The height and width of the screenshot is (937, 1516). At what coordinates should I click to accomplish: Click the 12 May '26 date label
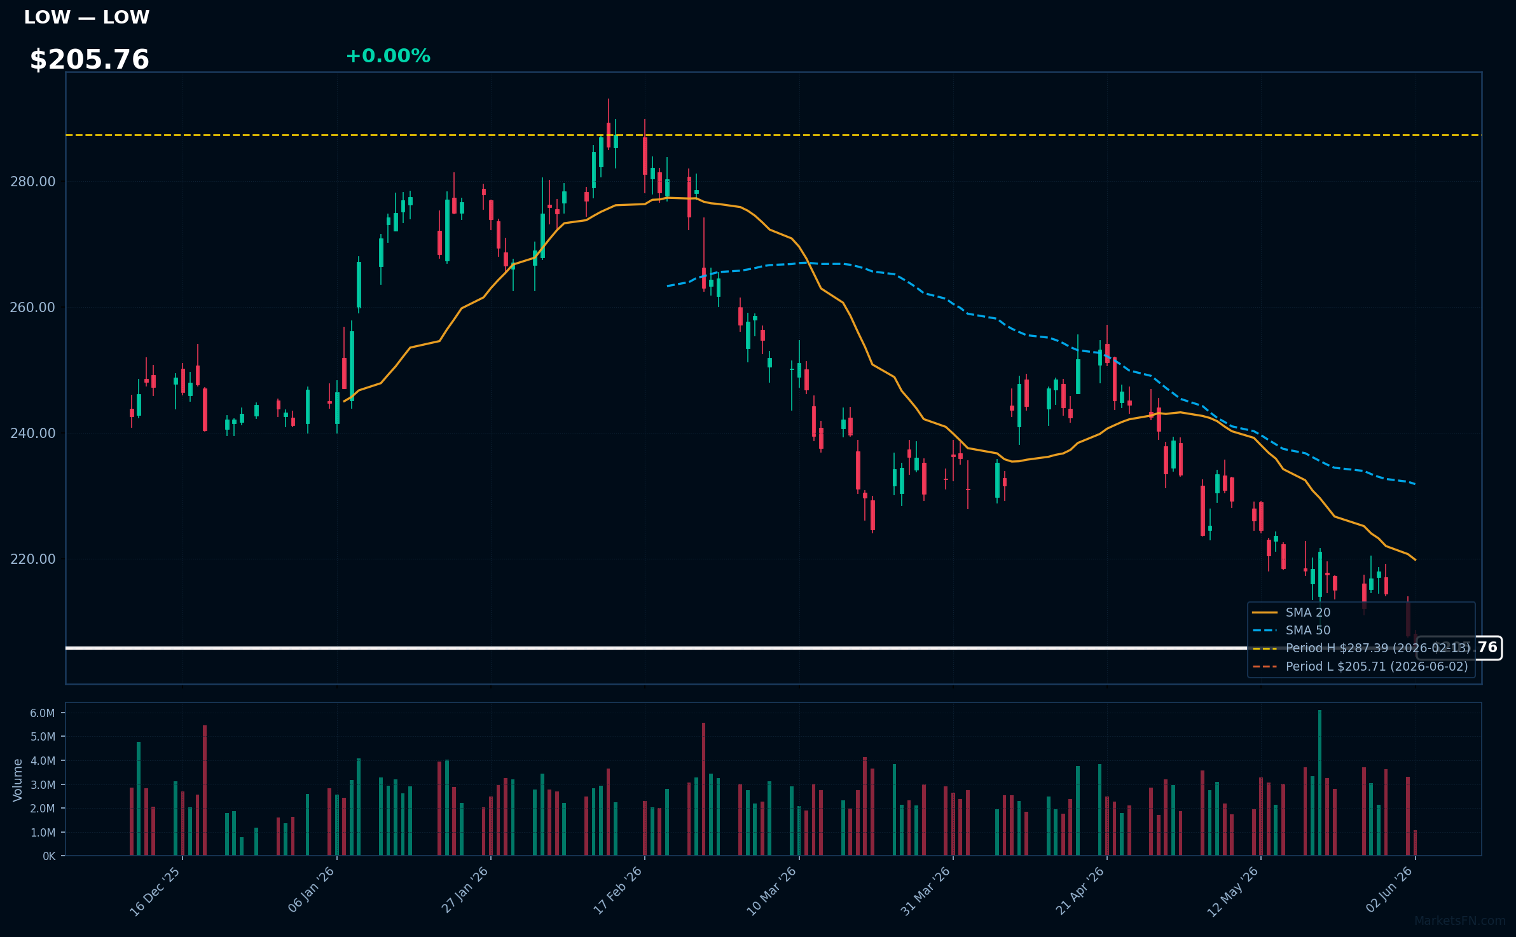(x=1233, y=892)
